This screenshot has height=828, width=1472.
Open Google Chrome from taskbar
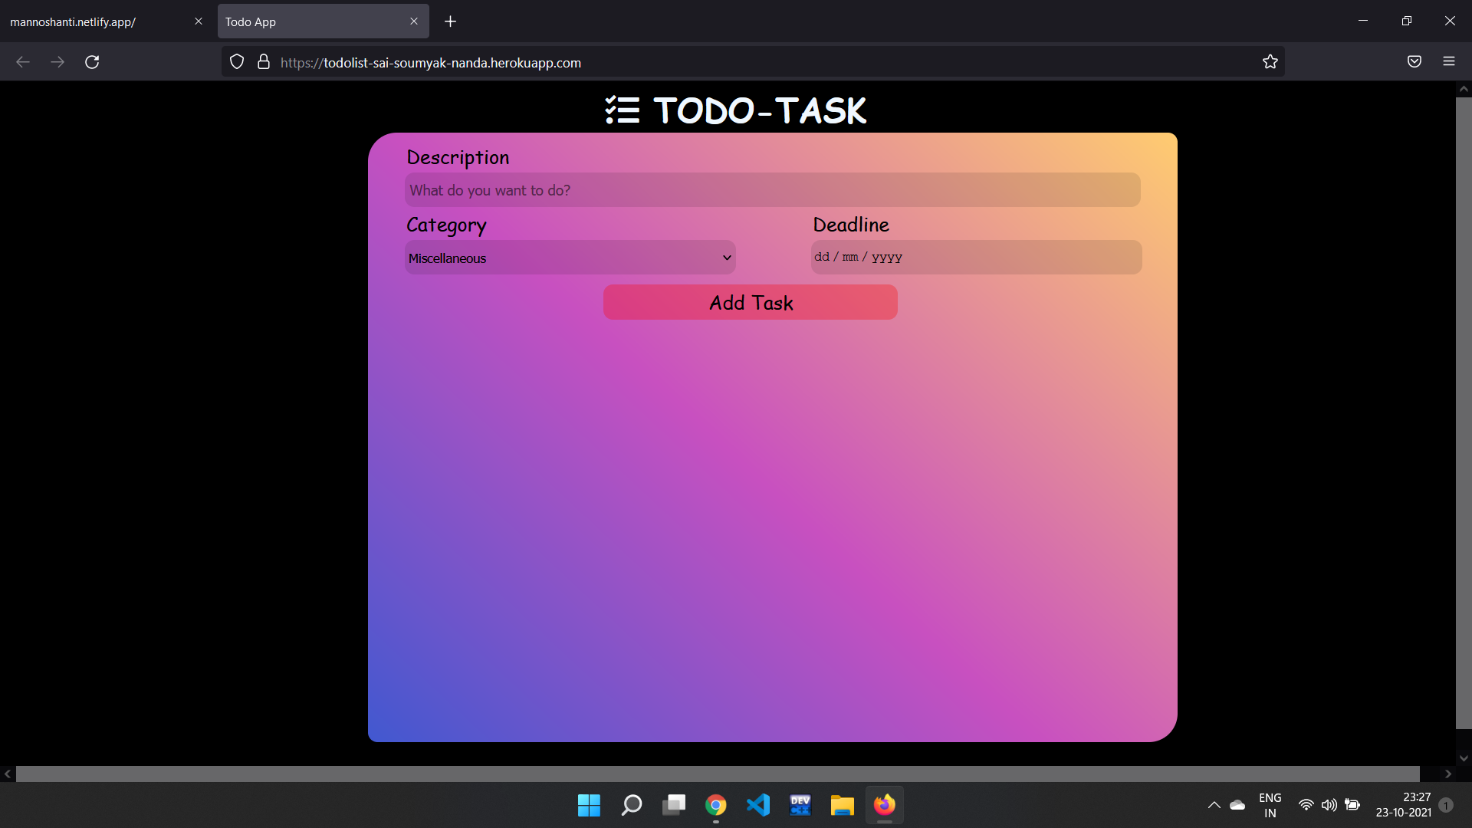point(716,805)
